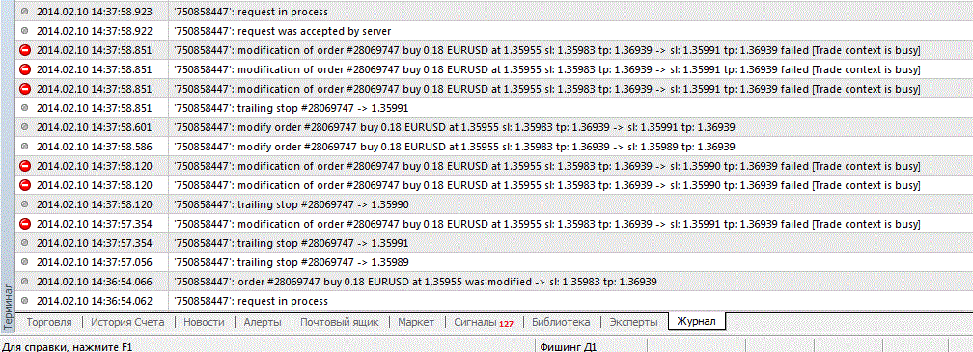Switch to the Алерты tab

click(x=263, y=322)
